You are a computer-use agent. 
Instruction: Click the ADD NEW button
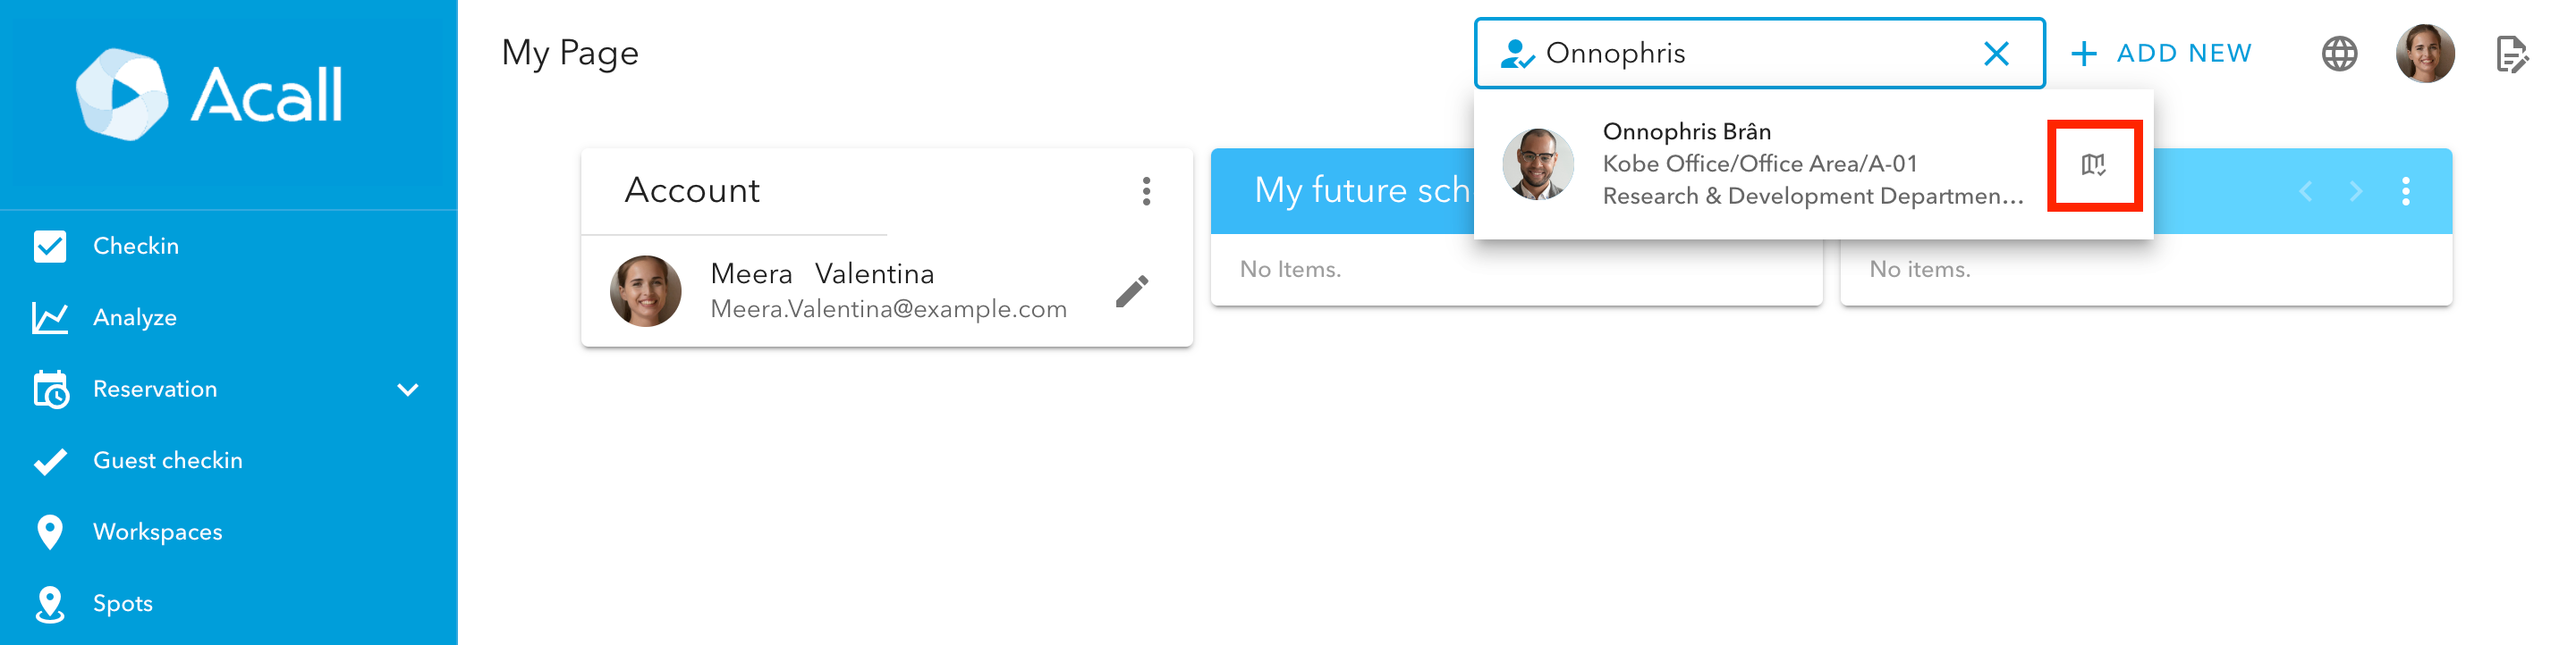(x=2161, y=53)
